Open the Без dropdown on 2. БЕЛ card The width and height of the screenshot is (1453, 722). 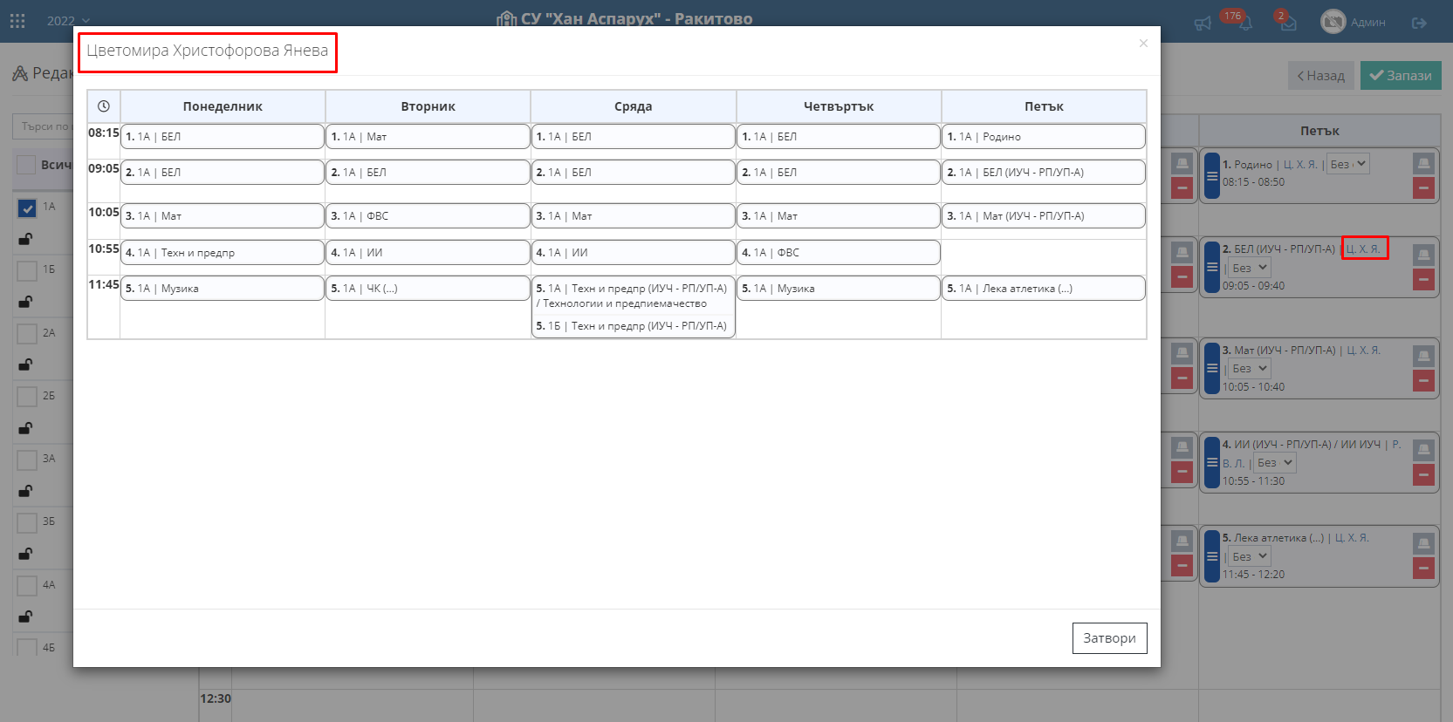(1250, 268)
